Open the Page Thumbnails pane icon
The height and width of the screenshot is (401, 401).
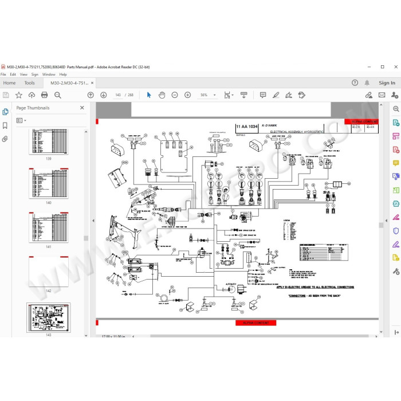pos(5,112)
